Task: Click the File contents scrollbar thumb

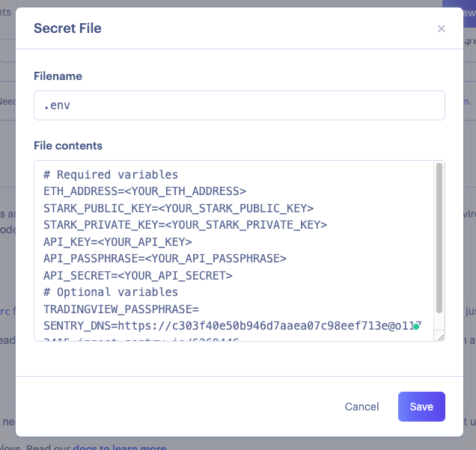Action: [x=439, y=238]
